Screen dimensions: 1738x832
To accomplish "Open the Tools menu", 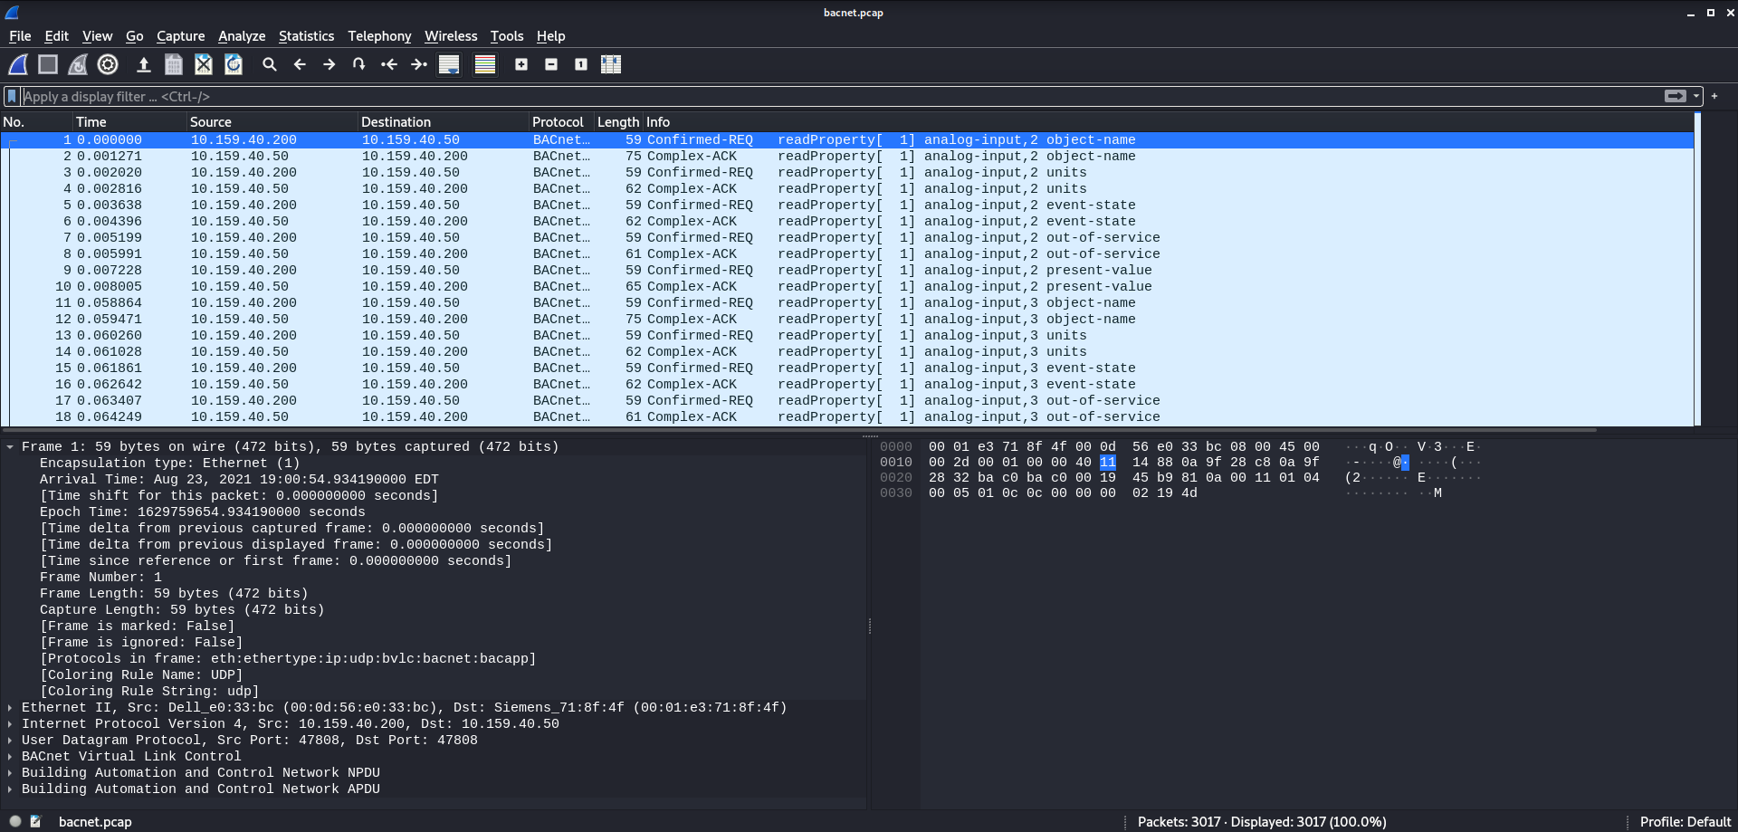I will pyautogui.click(x=507, y=36).
